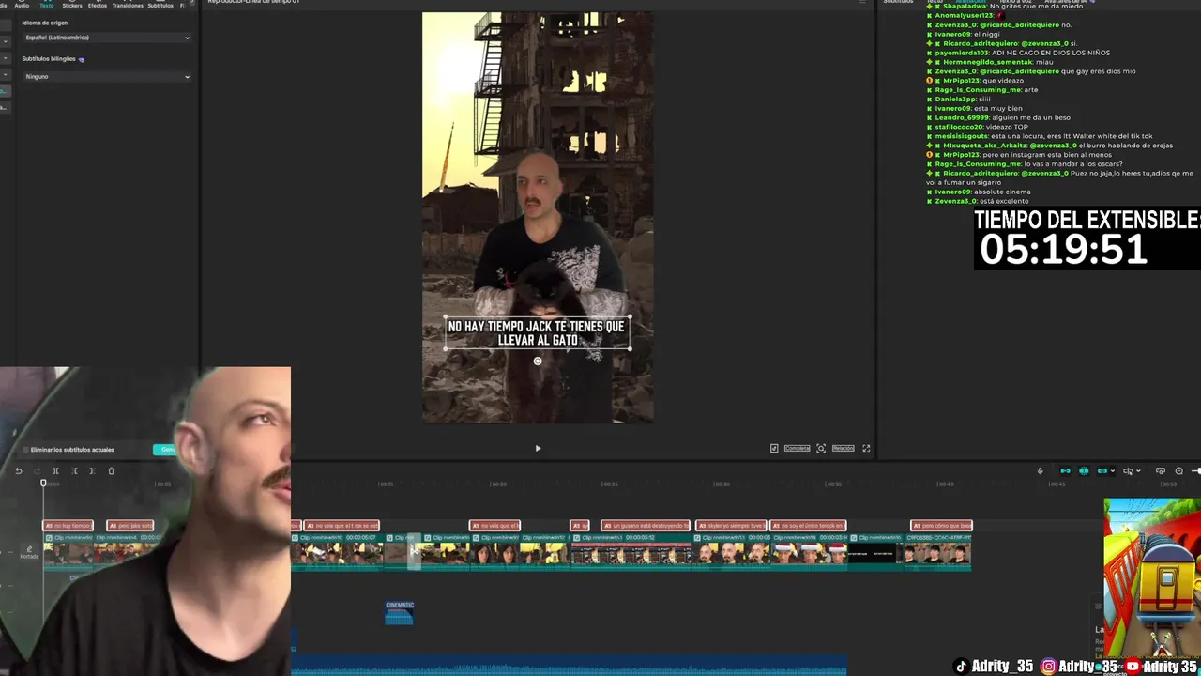Click the timeline playhead at start
This screenshot has width=1201, height=676.
tap(43, 484)
